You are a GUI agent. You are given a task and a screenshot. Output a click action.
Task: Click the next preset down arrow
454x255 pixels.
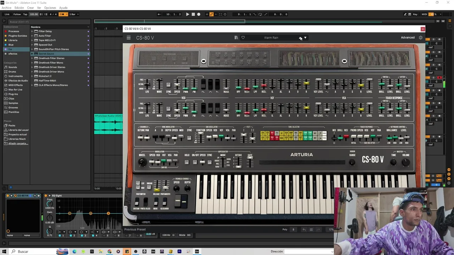305,38
